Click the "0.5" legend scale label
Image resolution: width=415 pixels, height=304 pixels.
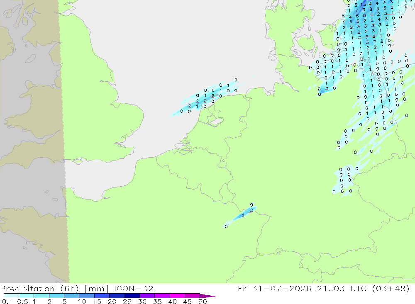pyautogui.click(x=22, y=302)
